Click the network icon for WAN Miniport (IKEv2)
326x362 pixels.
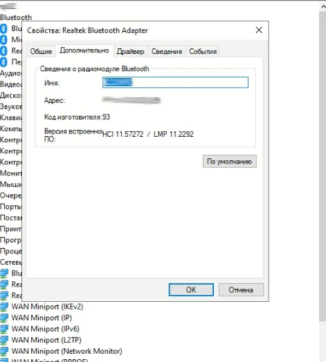tap(4, 307)
